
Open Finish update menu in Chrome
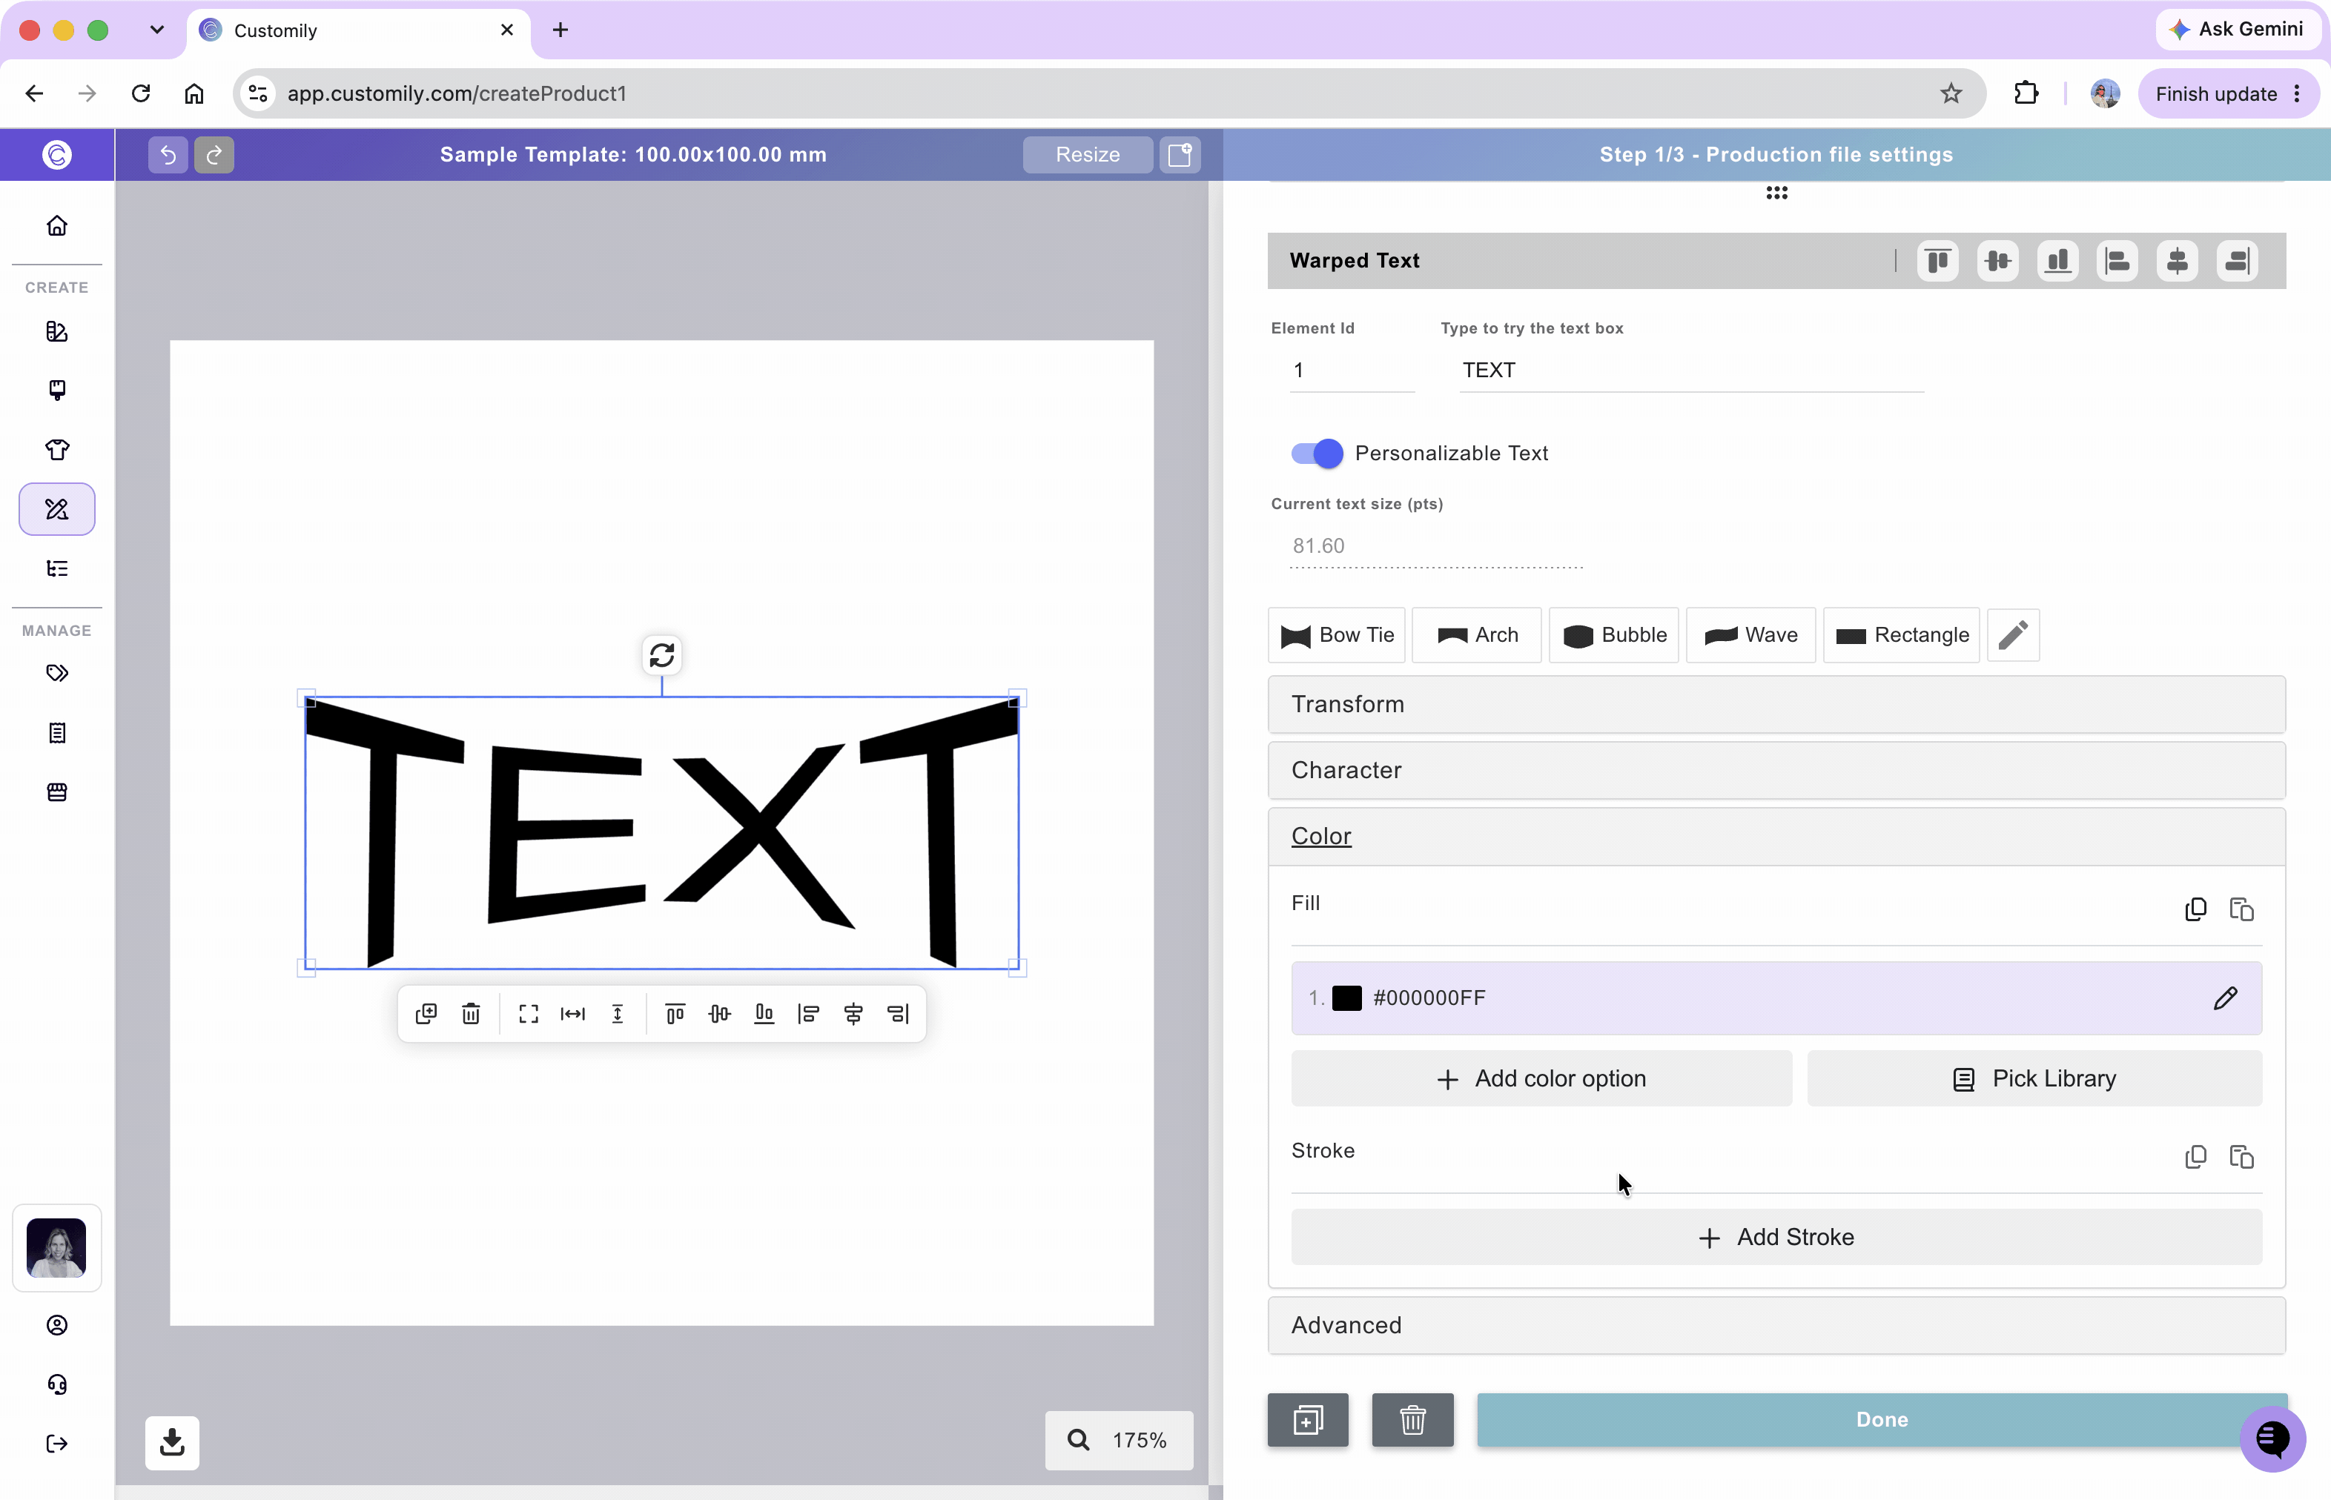tap(2228, 93)
